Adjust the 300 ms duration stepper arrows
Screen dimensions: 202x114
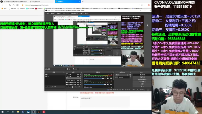130,77
